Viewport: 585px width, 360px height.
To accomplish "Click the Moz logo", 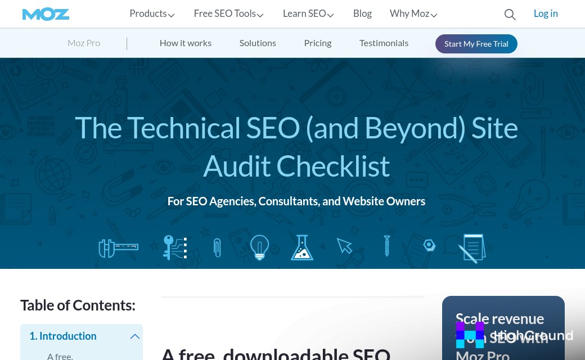I will (46, 13).
